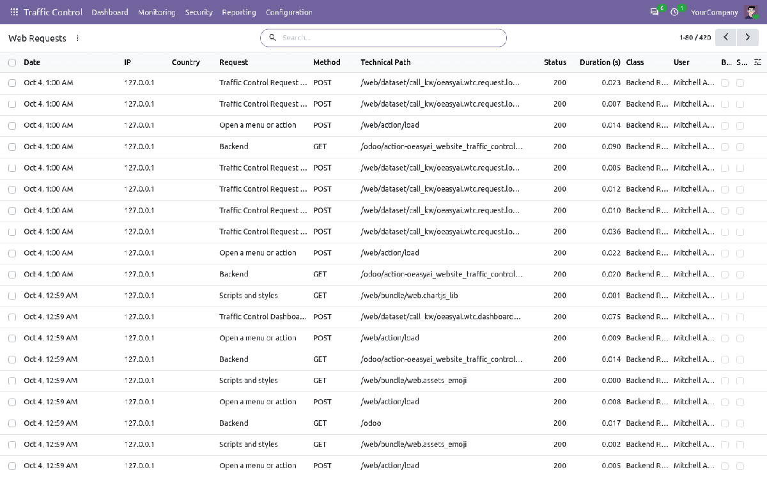Open the Monitoring menu
The width and height of the screenshot is (767, 479).
coord(157,12)
